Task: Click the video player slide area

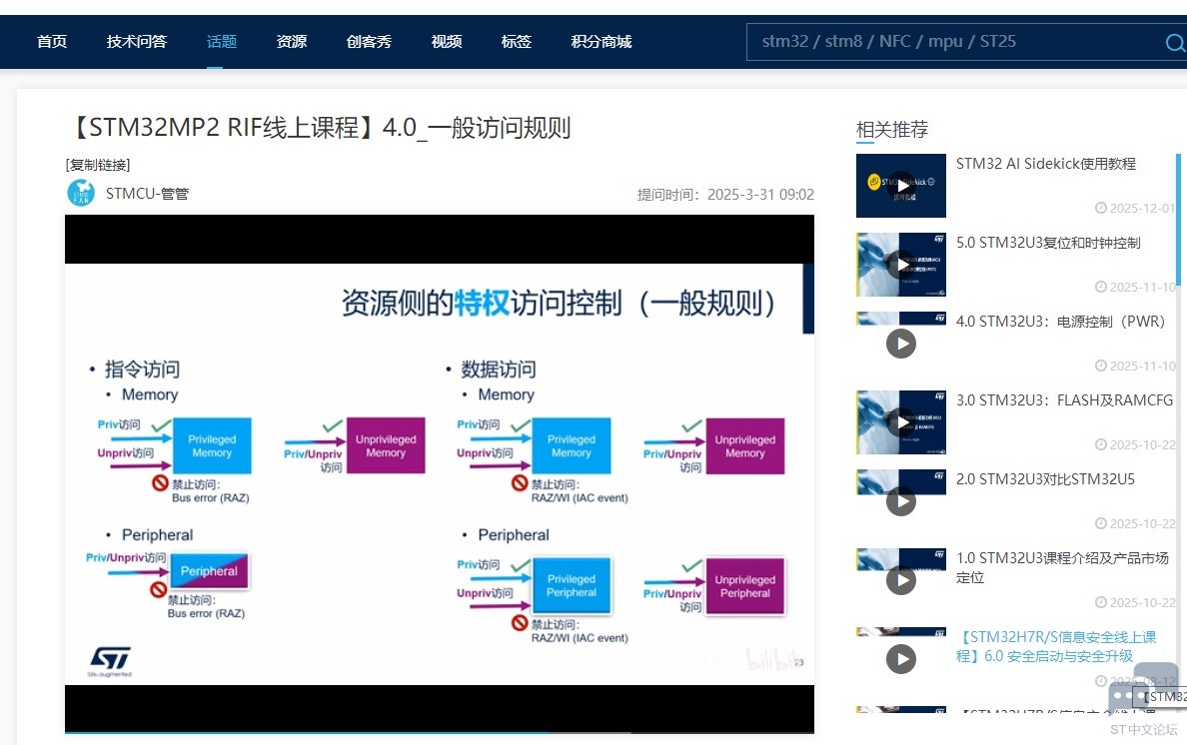Action: click(x=439, y=473)
